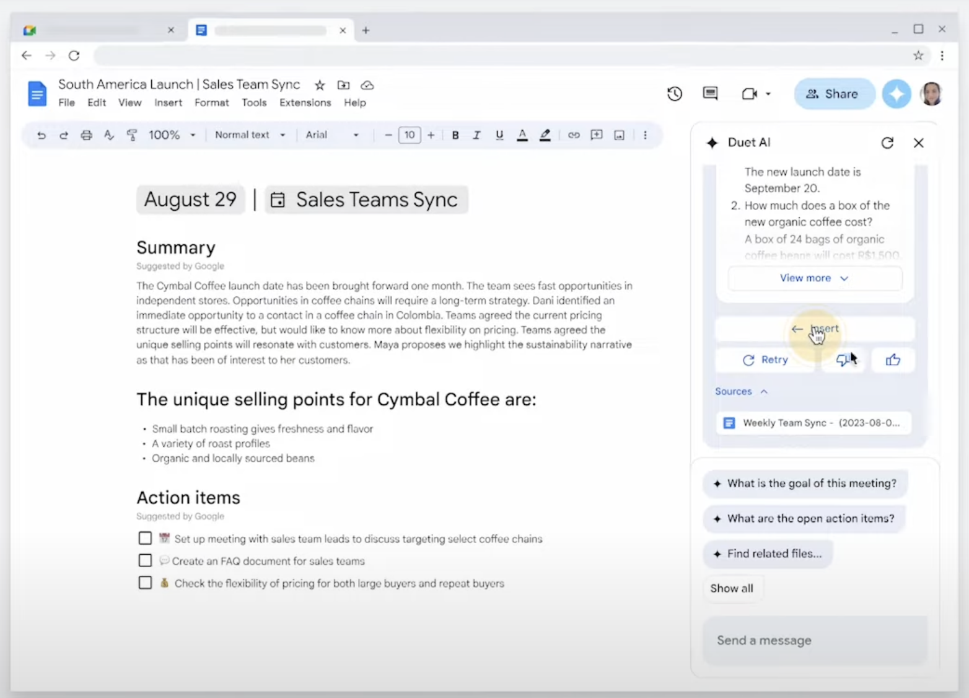The height and width of the screenshot is (698, 969).
Task: Open the comments history icon
Action: [711, 94]
